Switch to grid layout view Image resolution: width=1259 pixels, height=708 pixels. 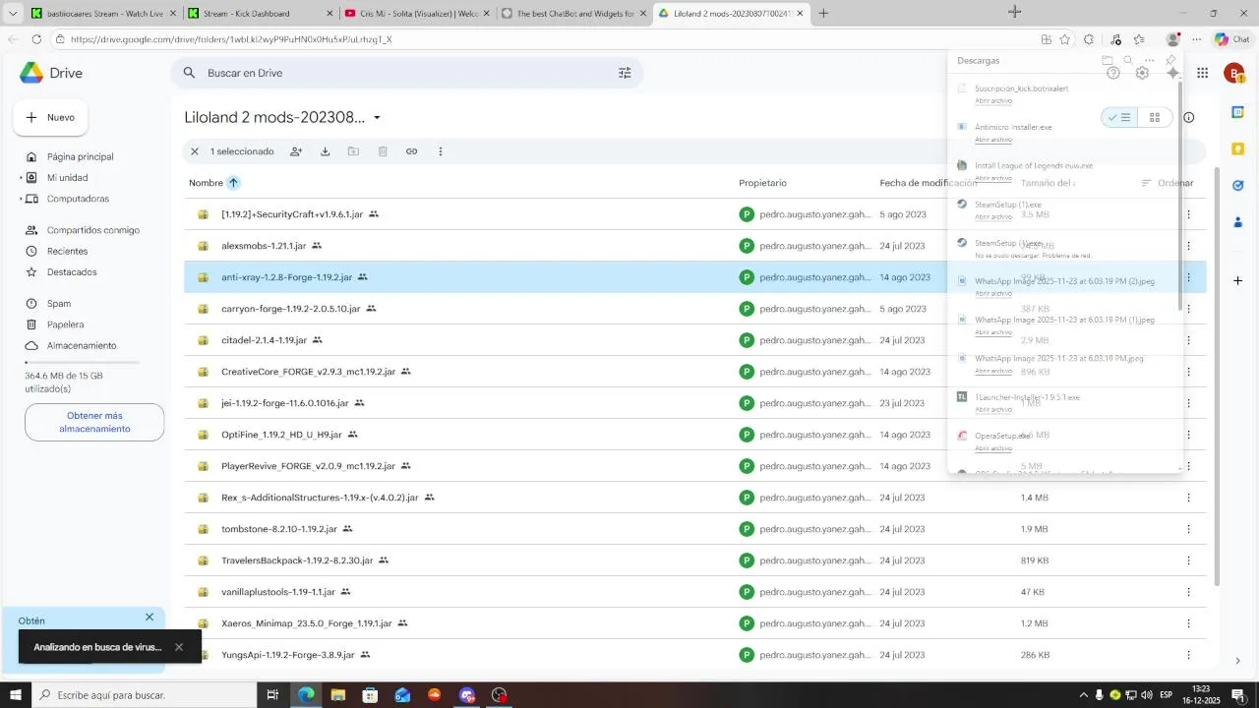[1155, 117]
